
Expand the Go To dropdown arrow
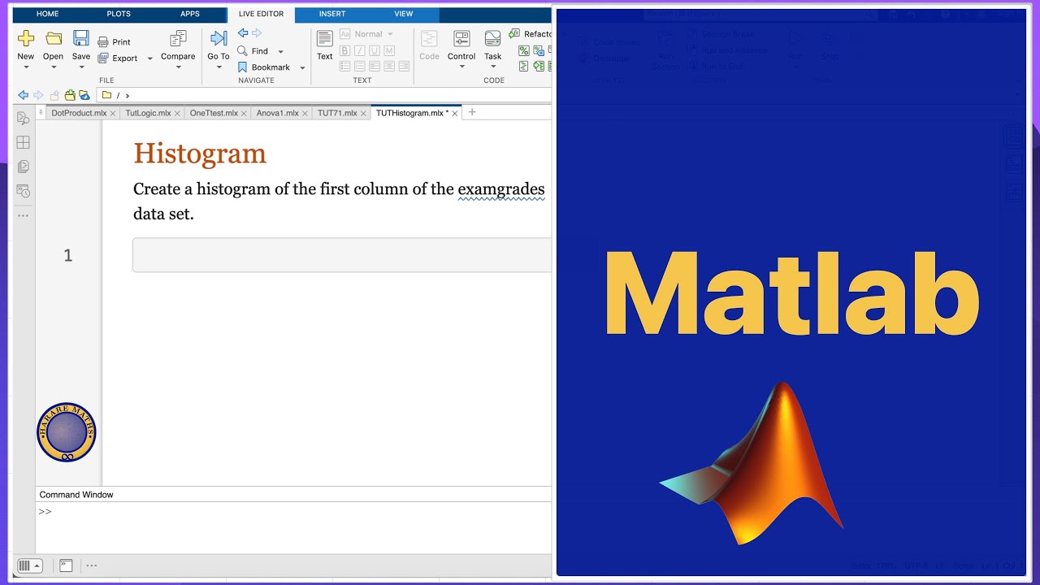[219, 67]
